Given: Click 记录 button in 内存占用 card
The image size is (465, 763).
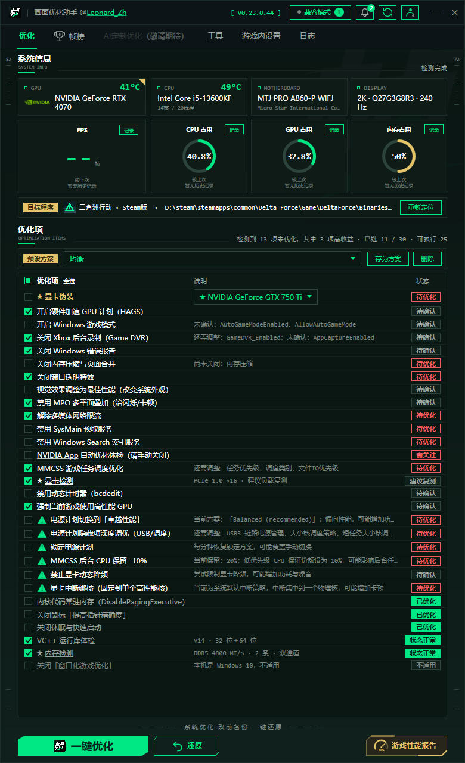Looking at the screenshot, I should 434,129.
